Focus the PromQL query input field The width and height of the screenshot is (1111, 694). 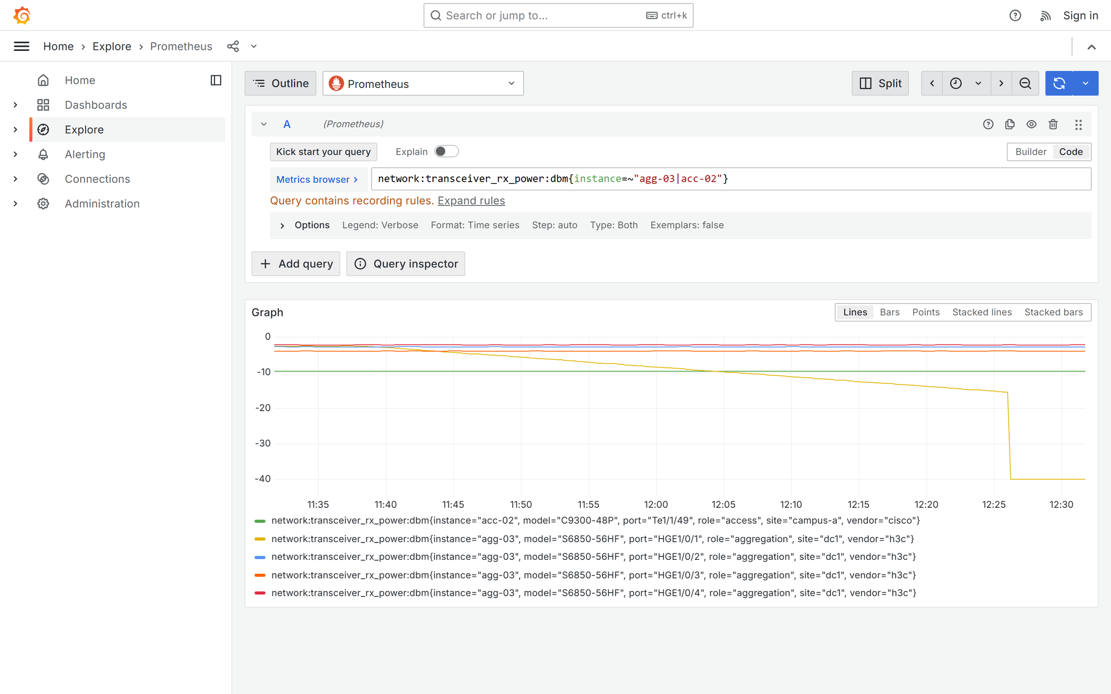tap(731, 179)
